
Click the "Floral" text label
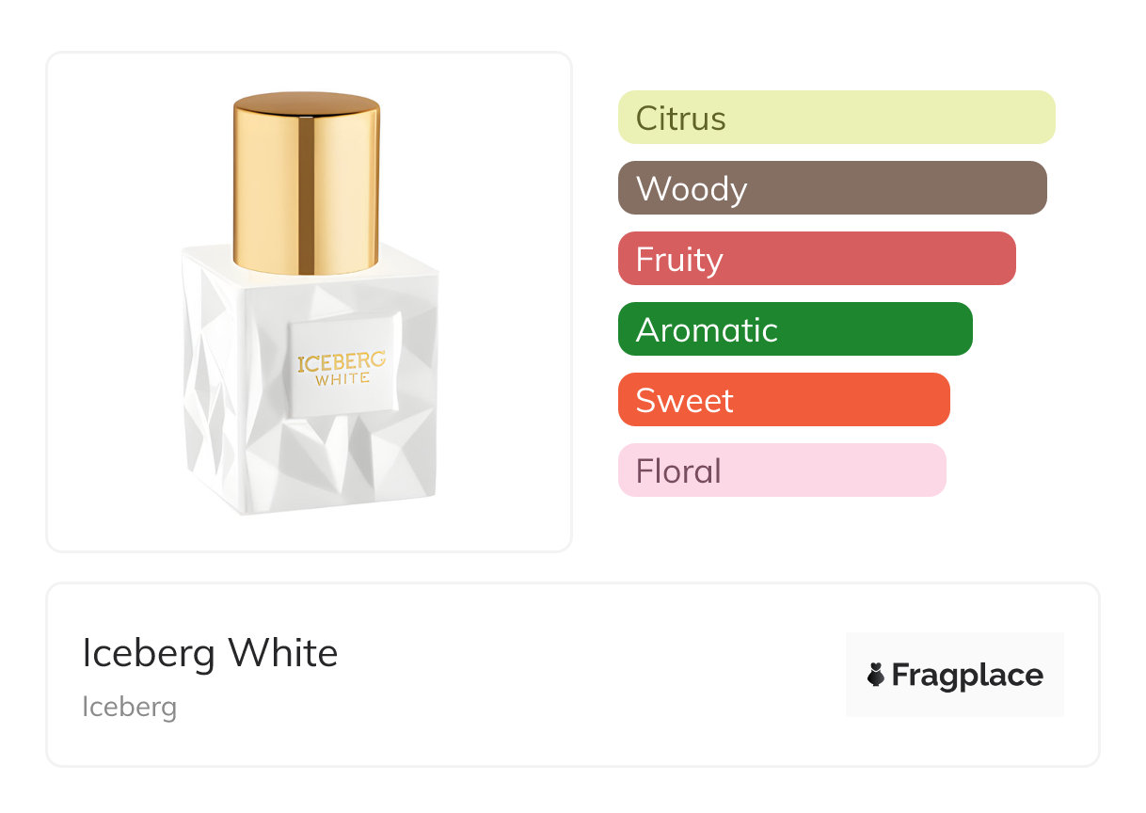678,471
